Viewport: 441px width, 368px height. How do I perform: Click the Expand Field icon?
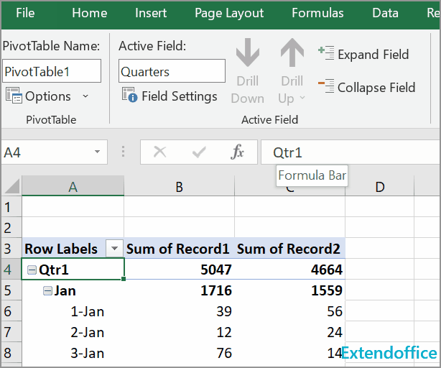coord(327,54)
